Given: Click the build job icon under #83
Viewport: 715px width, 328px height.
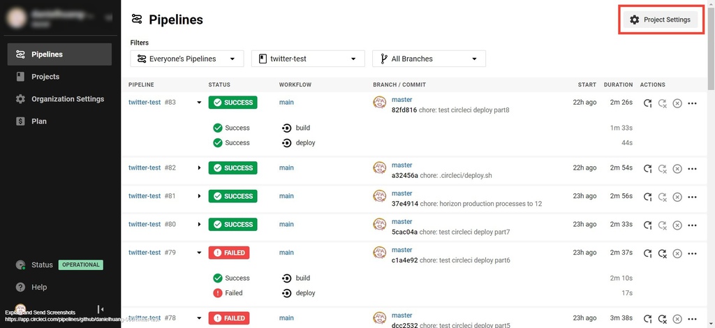Looking at the screenshot, I should pyautogui.click(x=287, y=128).
